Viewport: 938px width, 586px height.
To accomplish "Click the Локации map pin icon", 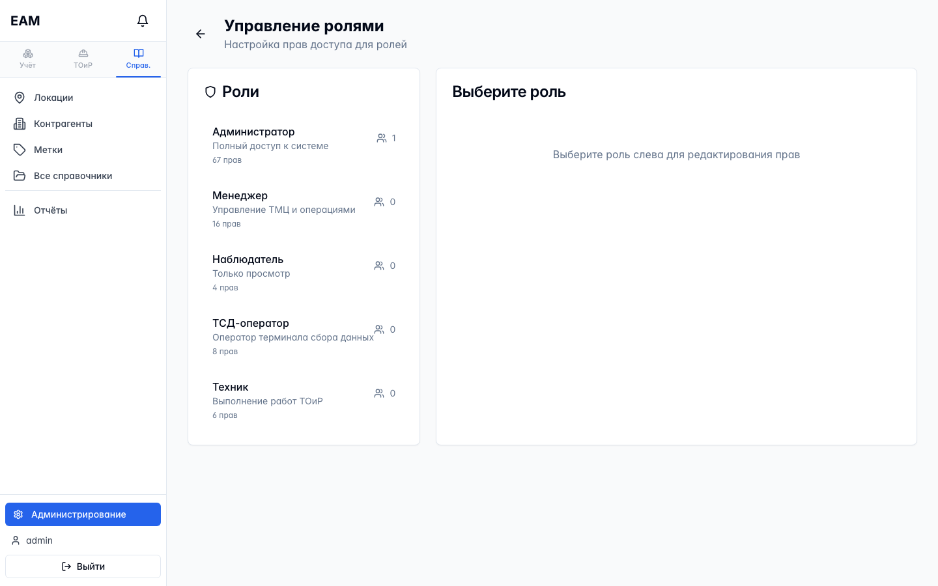I will click(x=20, y=98).
